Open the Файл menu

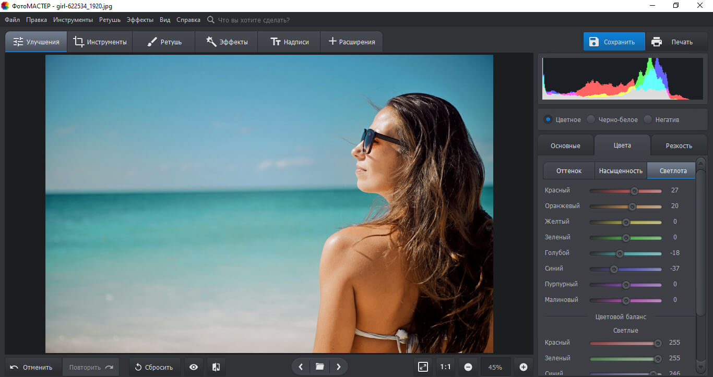coord(12,20)
